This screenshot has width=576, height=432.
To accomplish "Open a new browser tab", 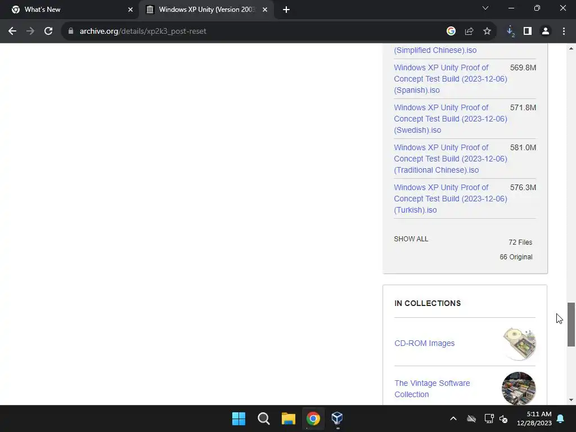I will pyautogui.click(x=286, y=10).
